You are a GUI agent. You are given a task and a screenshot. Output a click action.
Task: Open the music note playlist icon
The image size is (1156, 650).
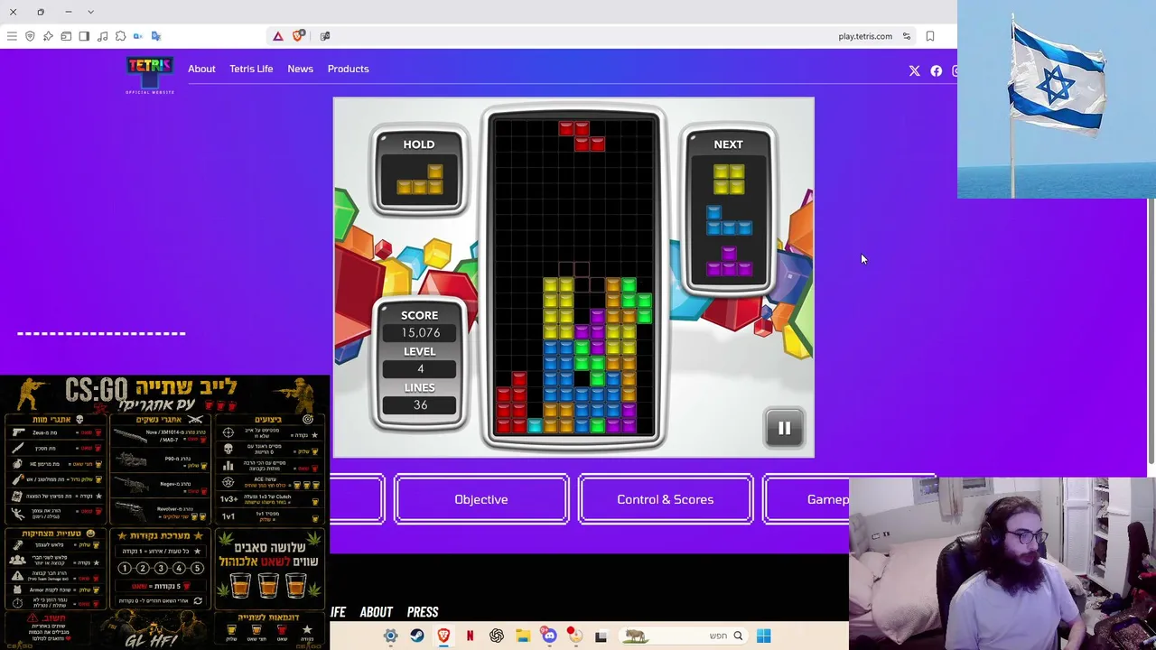pos(102,36)
